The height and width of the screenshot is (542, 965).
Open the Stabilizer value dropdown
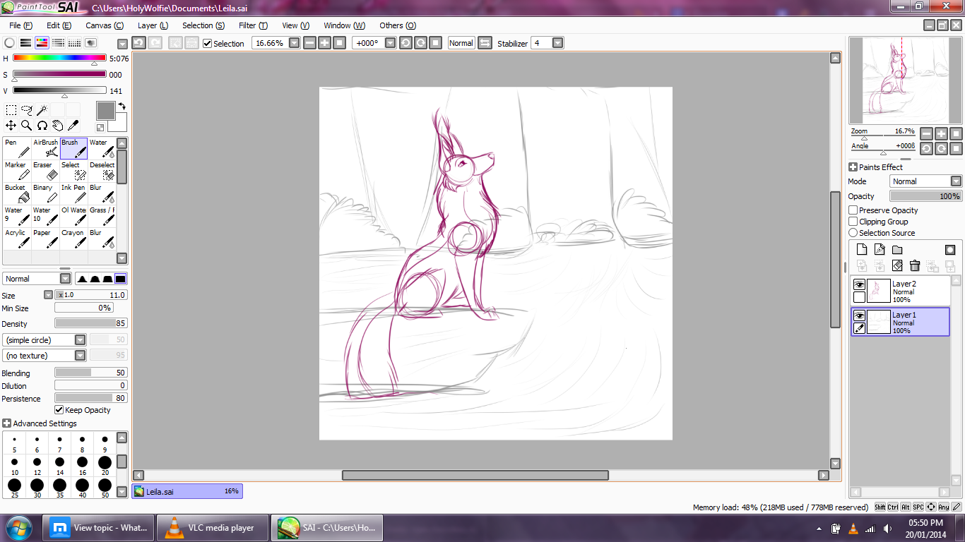[x=557, y=43]
